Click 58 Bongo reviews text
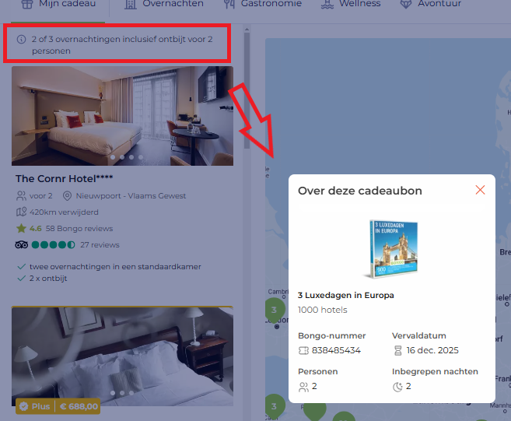This screenshot has width=511, height=421. click(79, 229)
